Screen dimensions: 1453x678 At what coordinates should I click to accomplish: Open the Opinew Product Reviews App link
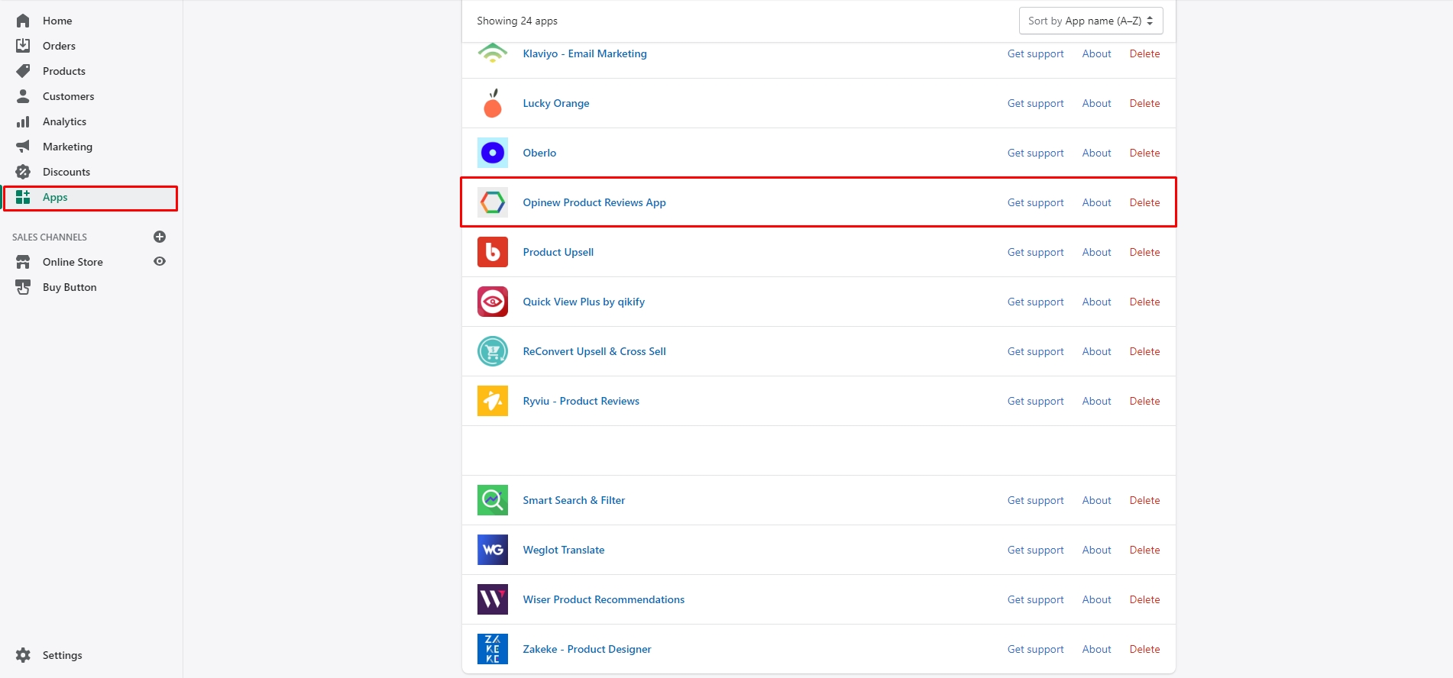(594, 202)
